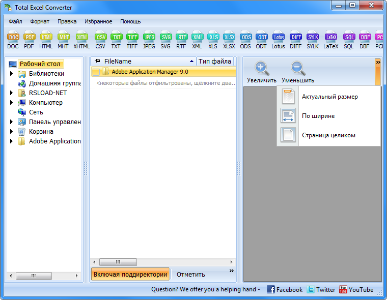This screenshot has width=387, height=300.
Task: Click the pin icon in FileName header
Action: tap(97, 61)
